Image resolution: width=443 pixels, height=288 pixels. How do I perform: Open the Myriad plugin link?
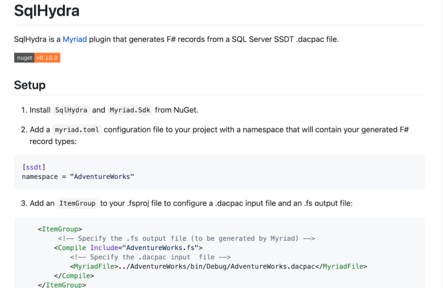(x=74, y=40)
